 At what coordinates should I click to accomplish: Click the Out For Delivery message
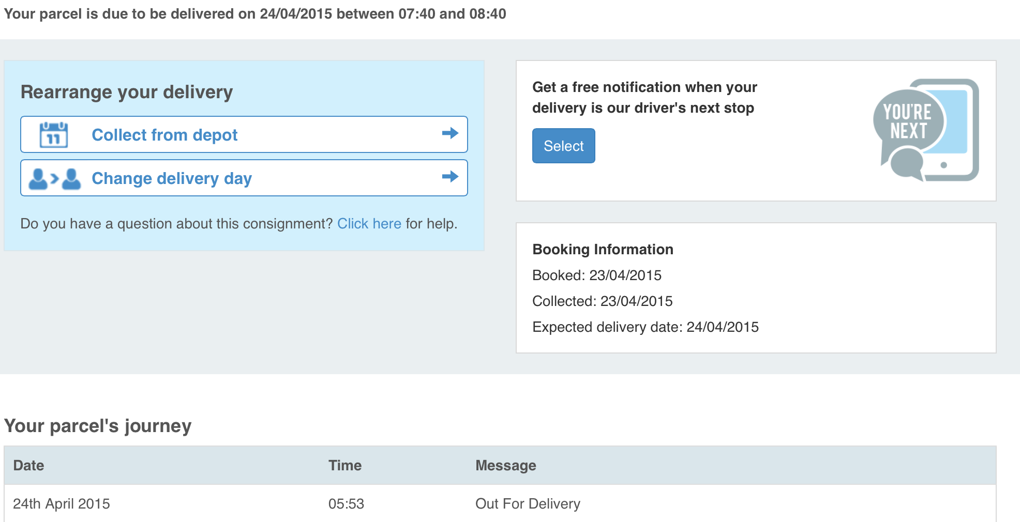click(528, 504)
